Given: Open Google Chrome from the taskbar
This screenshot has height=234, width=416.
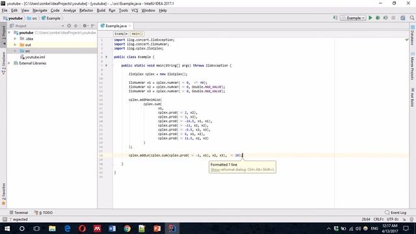Looking at the screenshot, I should click(127, 228).
